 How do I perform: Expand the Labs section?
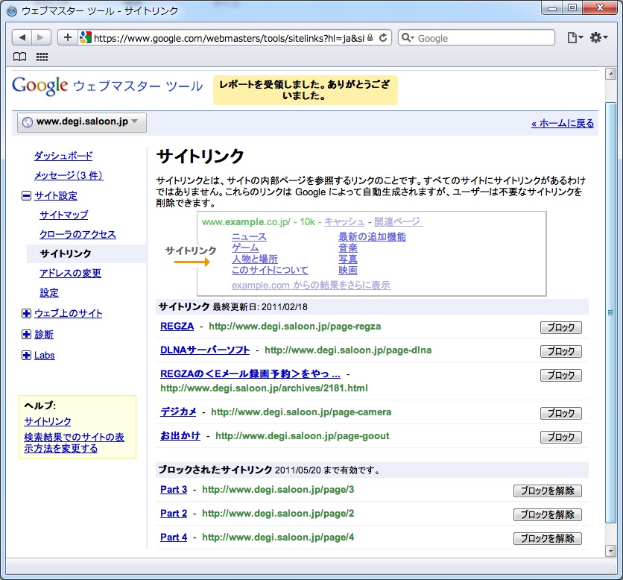point(26,356)
